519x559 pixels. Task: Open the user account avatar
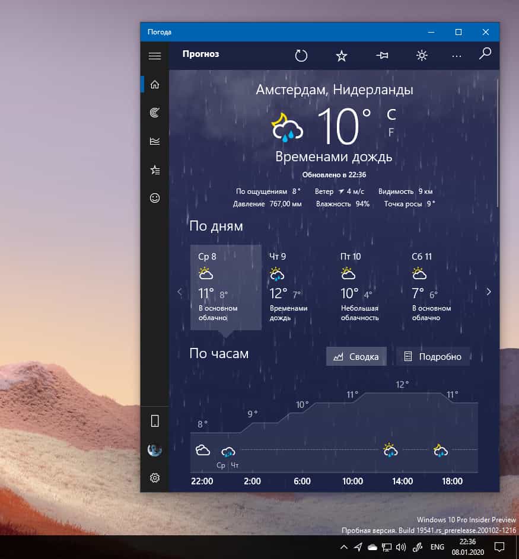coord(154,450)
